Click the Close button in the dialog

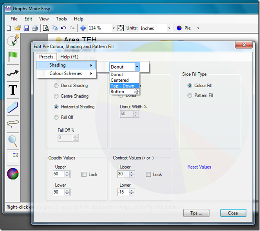233,213
